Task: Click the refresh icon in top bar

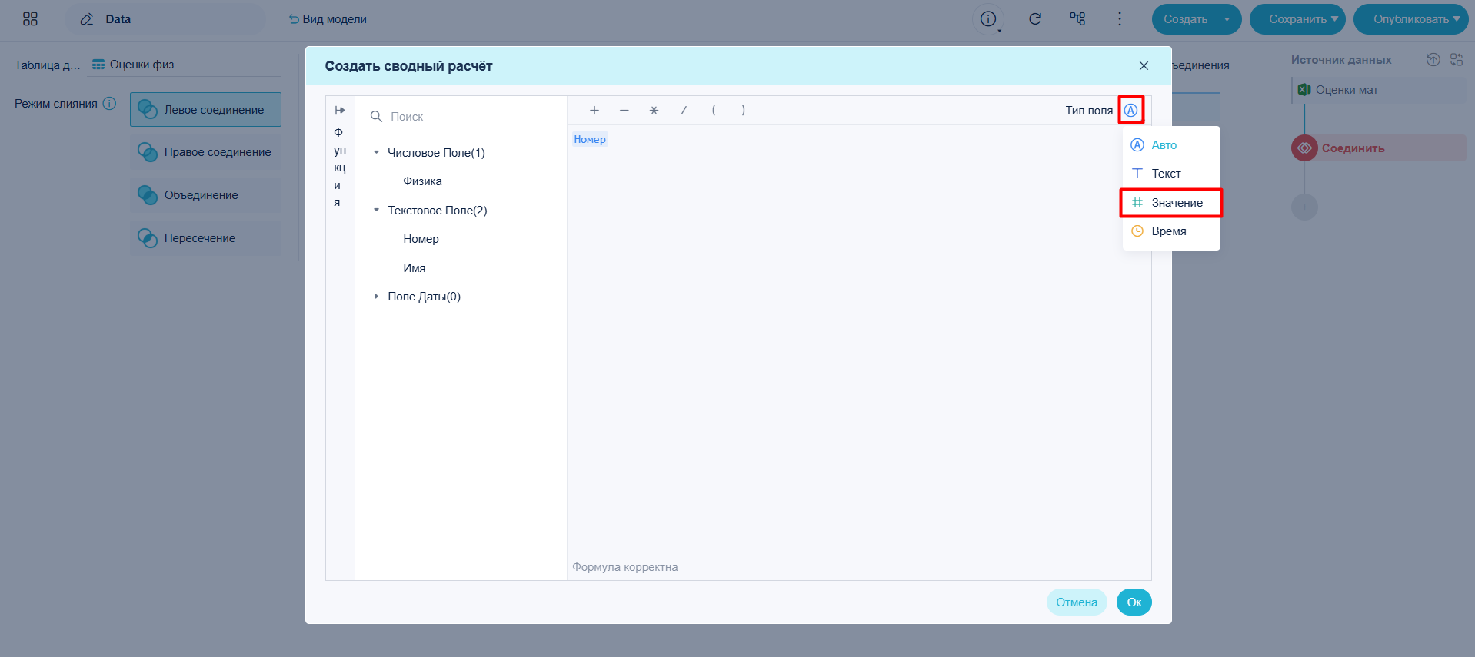Action: [1035, 18]
